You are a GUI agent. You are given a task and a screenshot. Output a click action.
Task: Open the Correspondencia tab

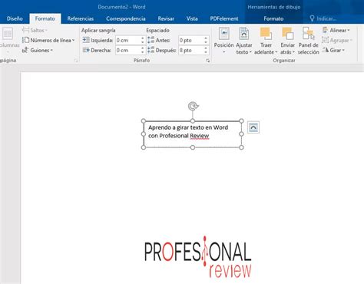pos(126,18)
